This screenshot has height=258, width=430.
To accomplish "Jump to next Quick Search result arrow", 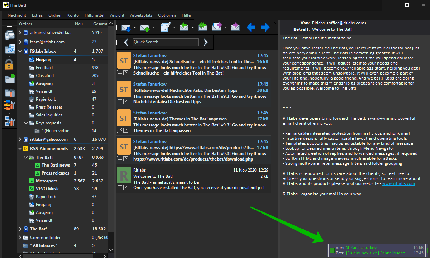I will coord(205,42).
